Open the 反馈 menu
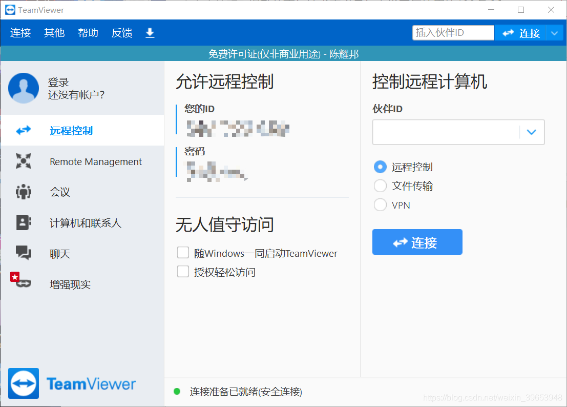The image size is (567, 407). (x=122, y=33)
